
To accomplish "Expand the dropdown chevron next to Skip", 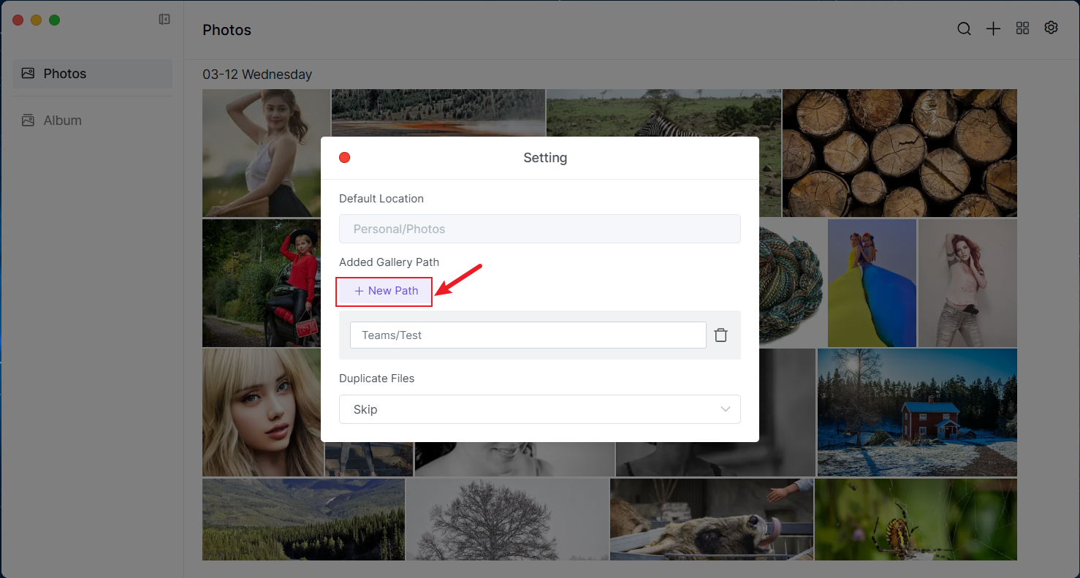I will 725,409.
